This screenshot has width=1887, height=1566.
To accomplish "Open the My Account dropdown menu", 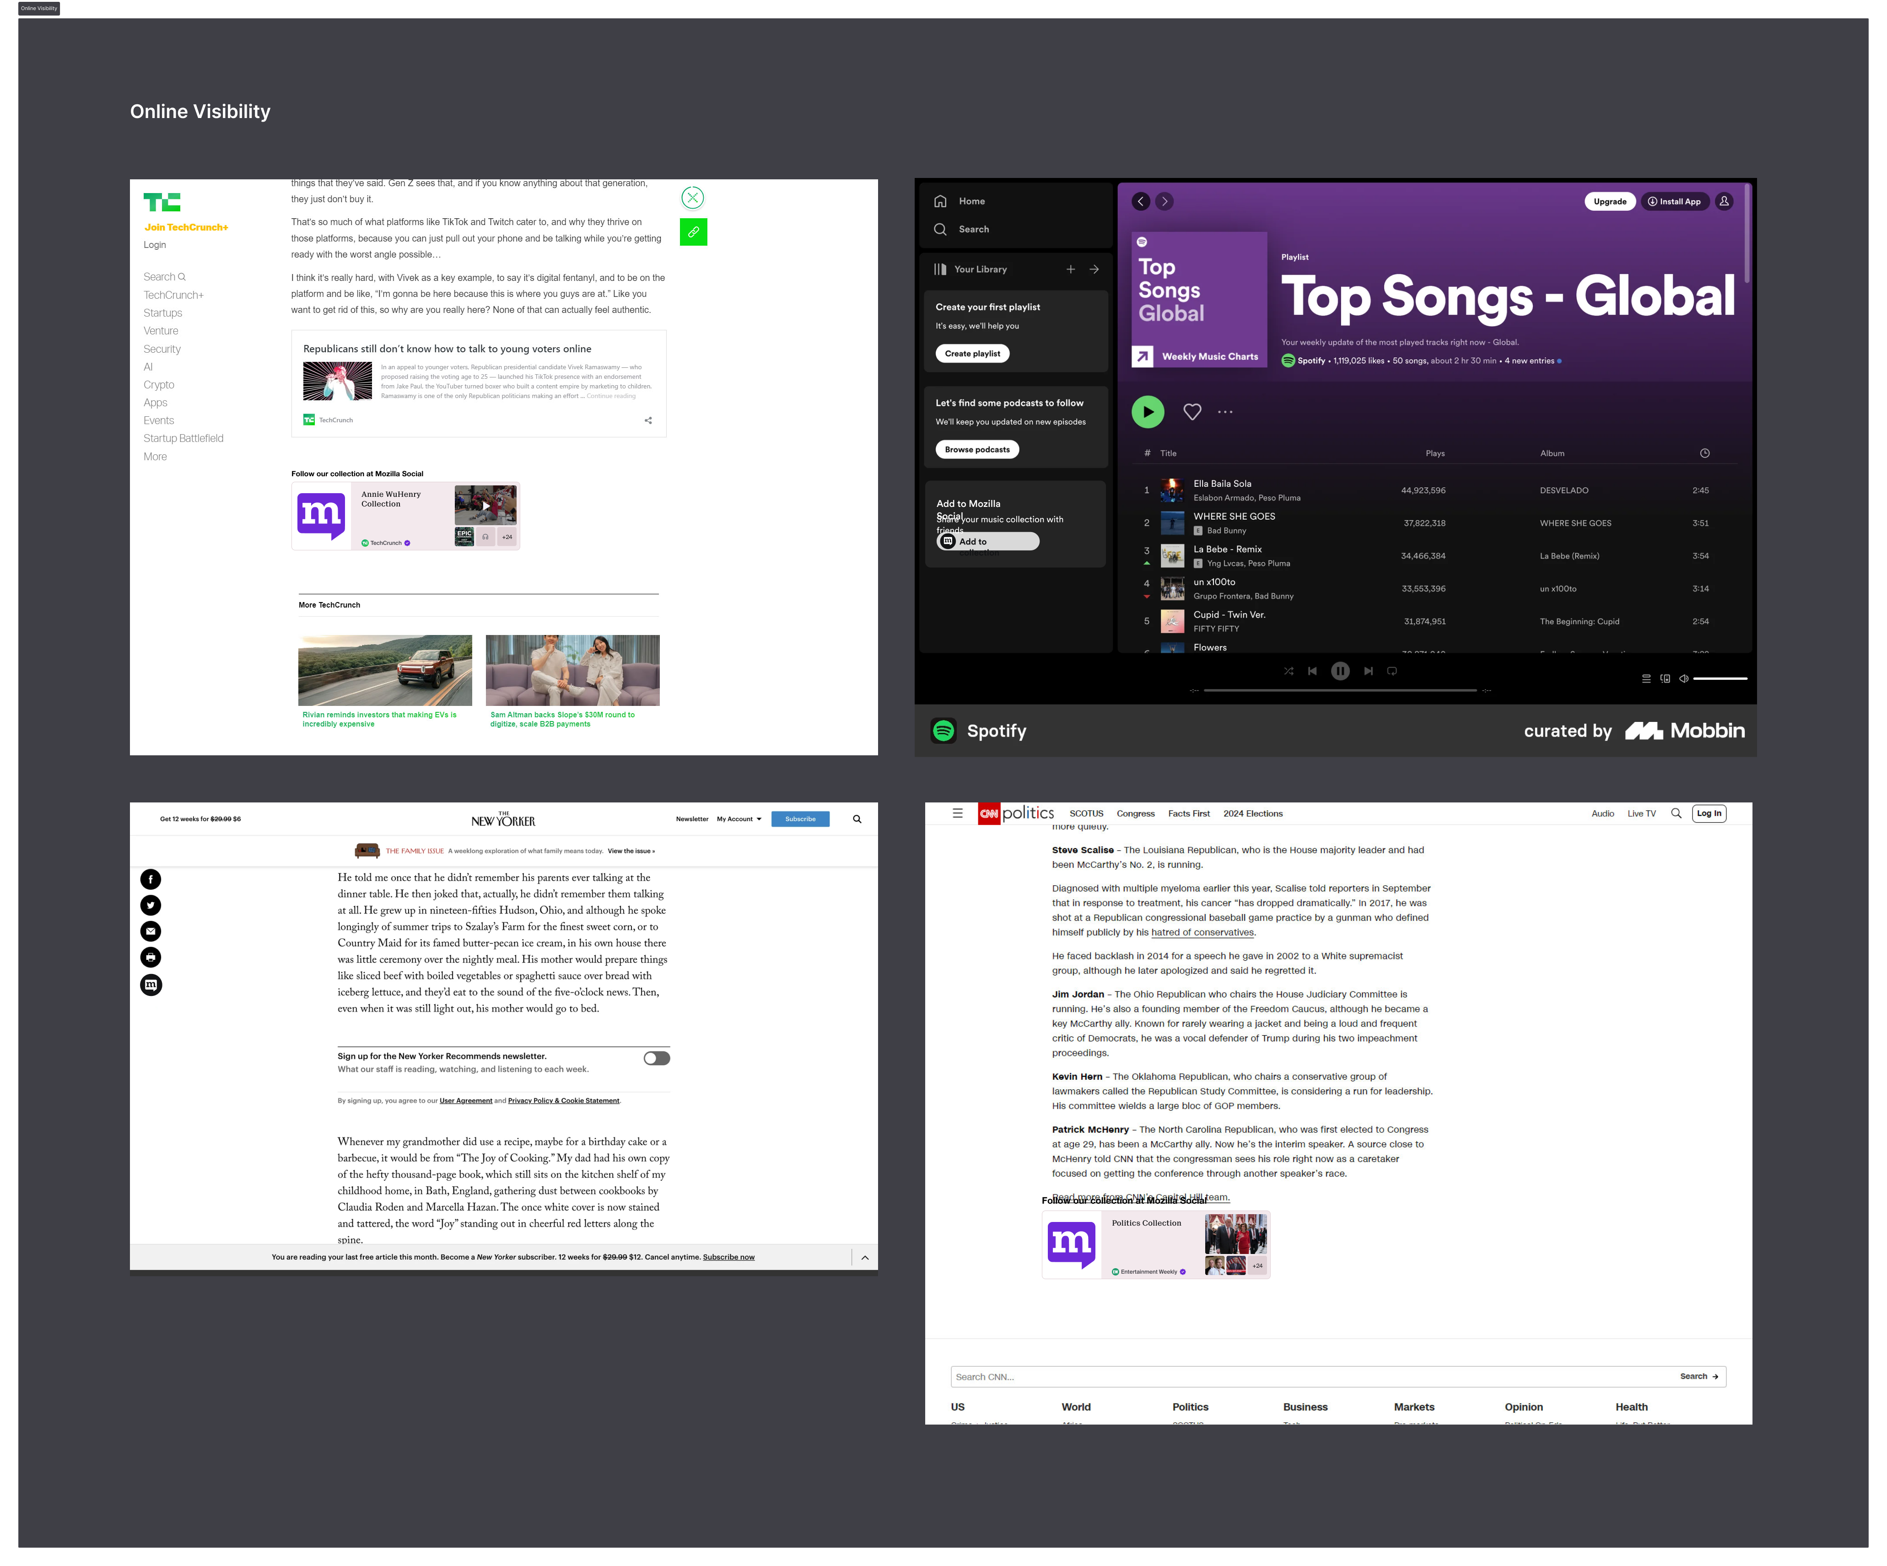I will 738,818.
